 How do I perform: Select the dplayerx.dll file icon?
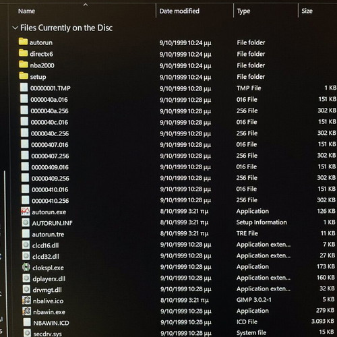click(x=26, y=278)
